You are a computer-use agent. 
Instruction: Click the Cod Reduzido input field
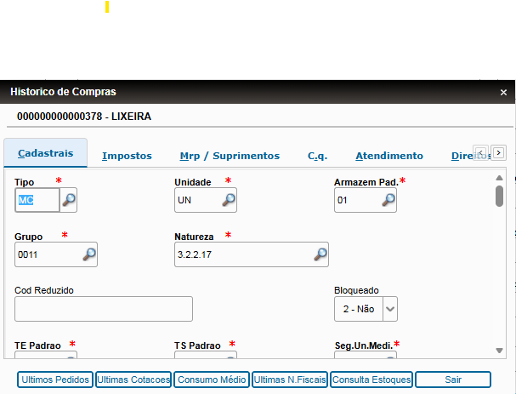(x=104, y=309)
